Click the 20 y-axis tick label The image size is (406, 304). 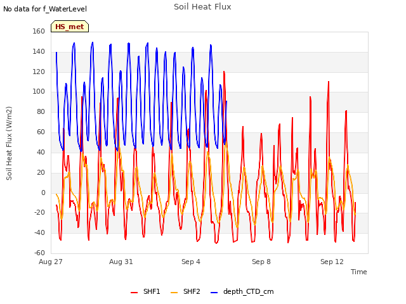click(x=41, y=172)
